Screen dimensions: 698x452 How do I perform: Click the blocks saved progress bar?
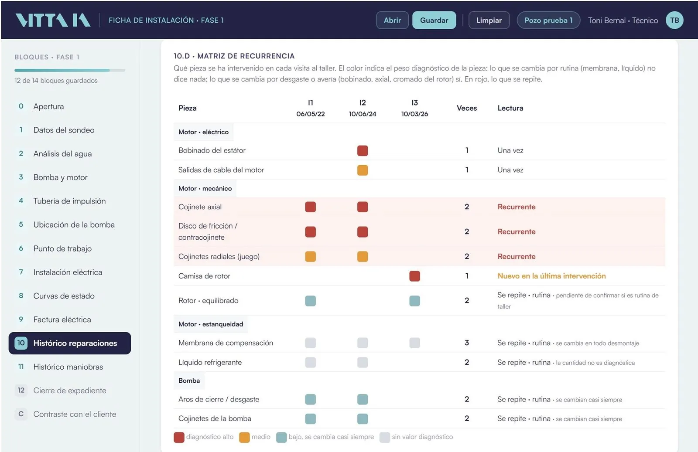70,70
